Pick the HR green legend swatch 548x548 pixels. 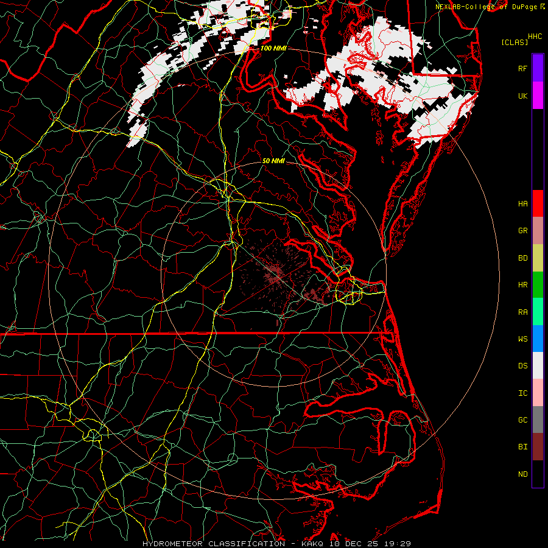[538, 285]
